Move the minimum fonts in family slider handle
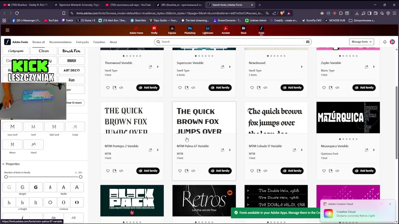Image resolution: width=399 pixels, height=224 pixels. click(6, 177)
